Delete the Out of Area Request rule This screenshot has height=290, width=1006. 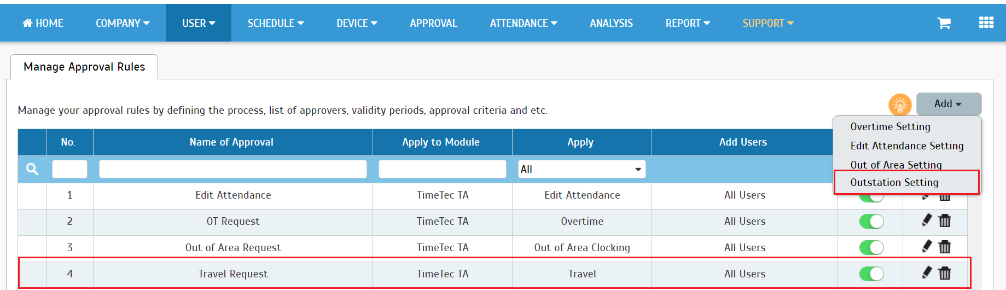click(945, 247)
